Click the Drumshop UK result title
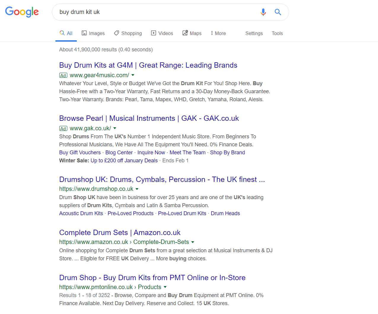Viewport: 378px width, 314px height. tap(162, 179)
